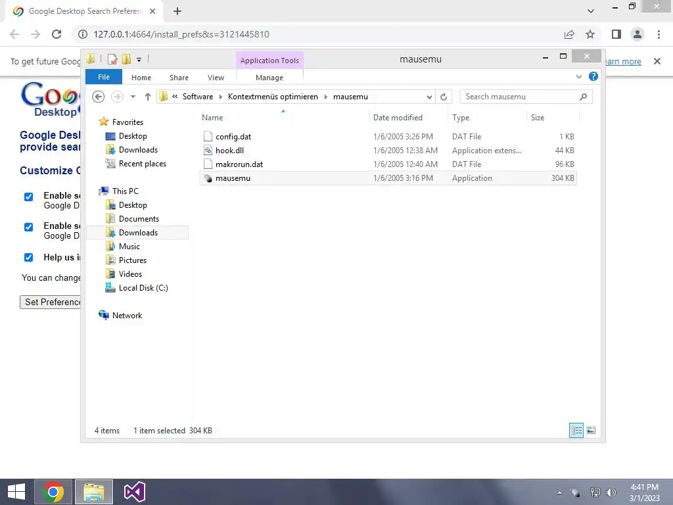673x505 pixels.
Task: View site information icon in address bar
Action: (82, 34)
